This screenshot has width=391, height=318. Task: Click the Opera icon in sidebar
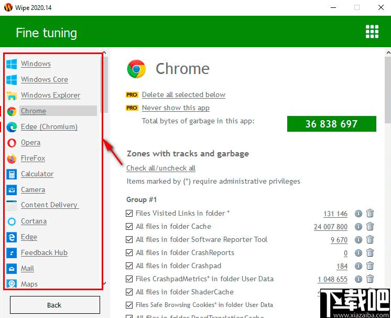tap(12, 143)
